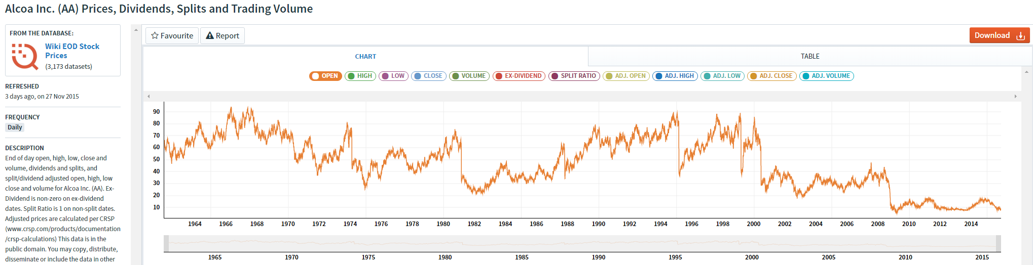Click the Daily frequency tag
This screenshot has height=265, width=1033.
click(15, 127)
